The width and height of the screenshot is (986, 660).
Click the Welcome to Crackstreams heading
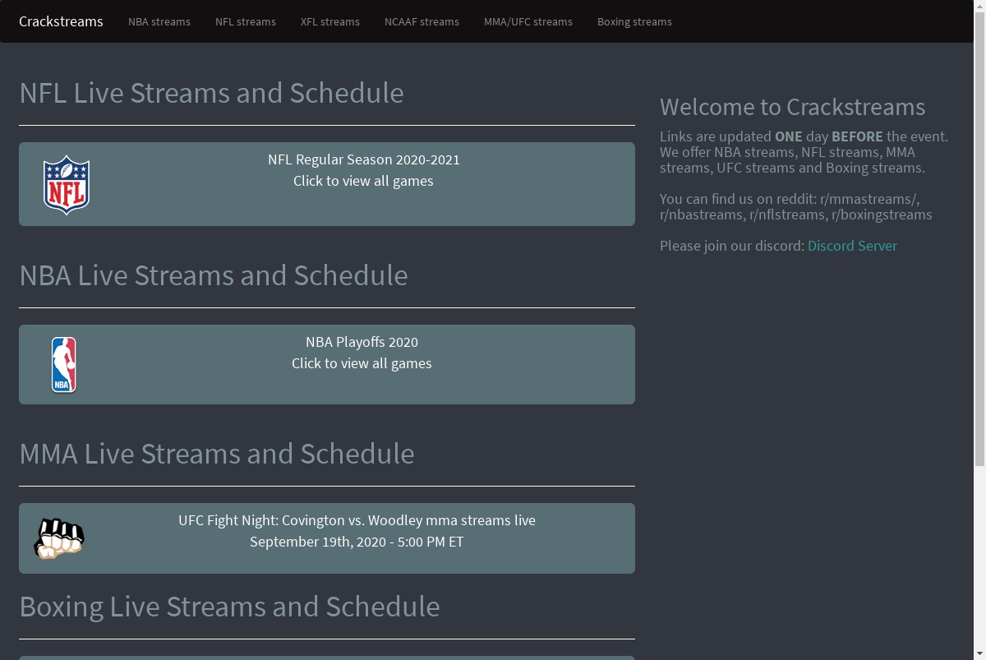tap(792, 107)
